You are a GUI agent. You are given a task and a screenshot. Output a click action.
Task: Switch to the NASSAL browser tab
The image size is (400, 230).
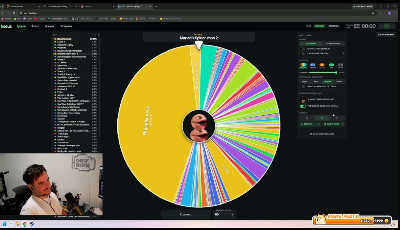98,6
